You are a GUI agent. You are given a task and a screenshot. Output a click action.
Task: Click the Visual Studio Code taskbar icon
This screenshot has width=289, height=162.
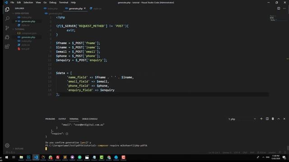coord(36,157)
